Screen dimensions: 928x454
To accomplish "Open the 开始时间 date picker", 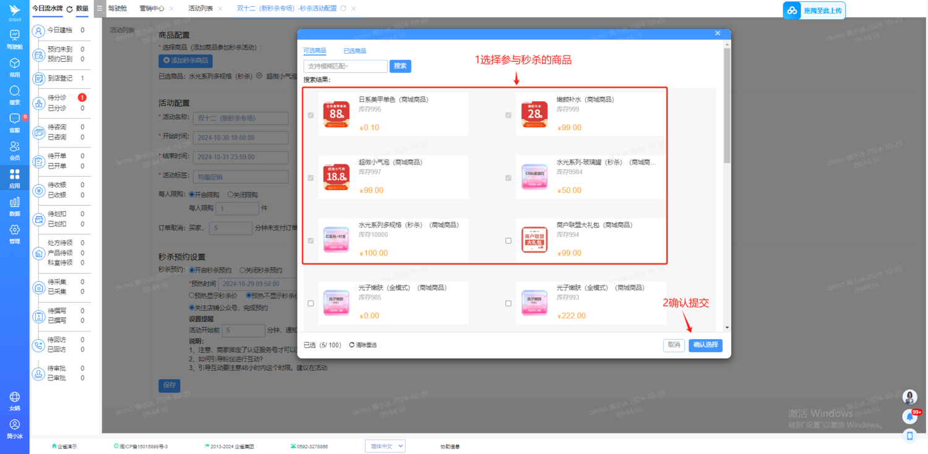I will pyautogui.click(x=240, y=137).
